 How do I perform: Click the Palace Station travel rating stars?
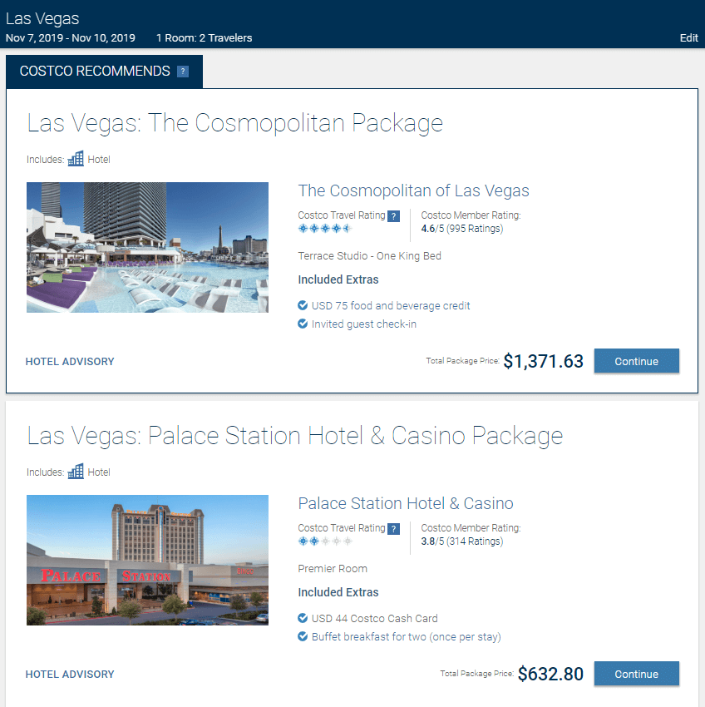324,541
